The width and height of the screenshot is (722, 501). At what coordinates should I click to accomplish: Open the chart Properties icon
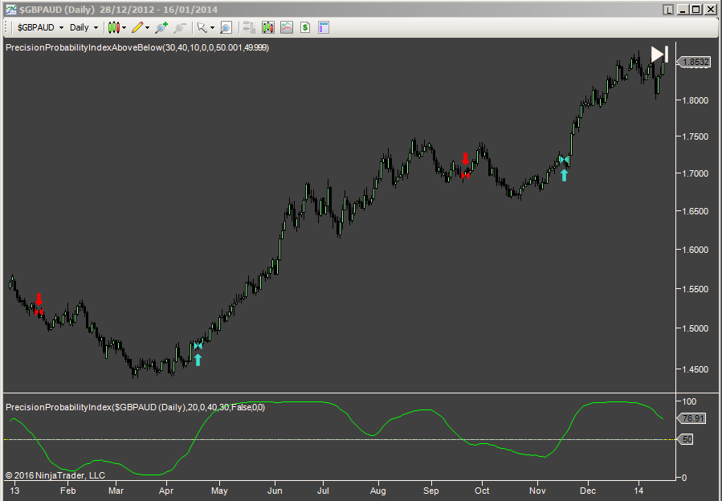(x=324, y=27)
